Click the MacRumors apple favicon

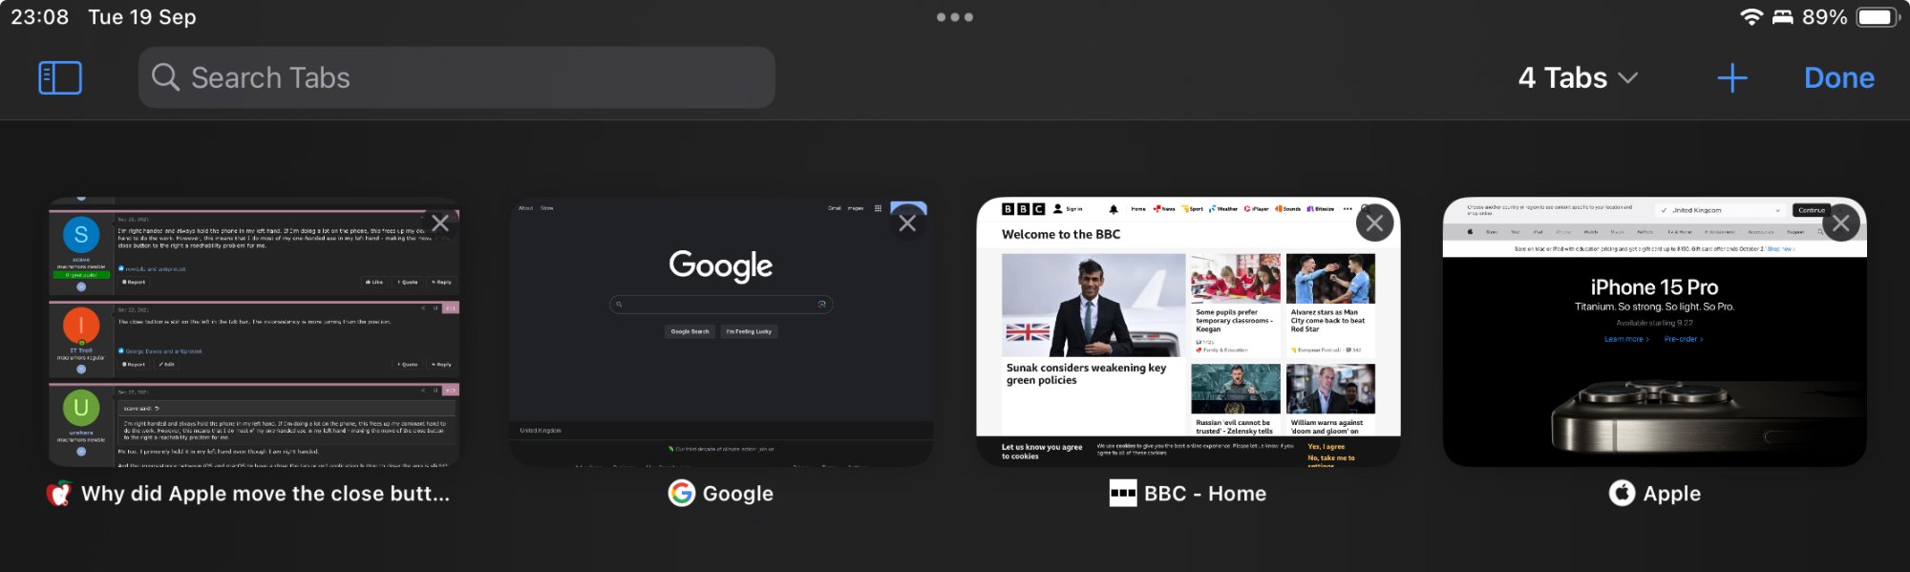point(59,494)
